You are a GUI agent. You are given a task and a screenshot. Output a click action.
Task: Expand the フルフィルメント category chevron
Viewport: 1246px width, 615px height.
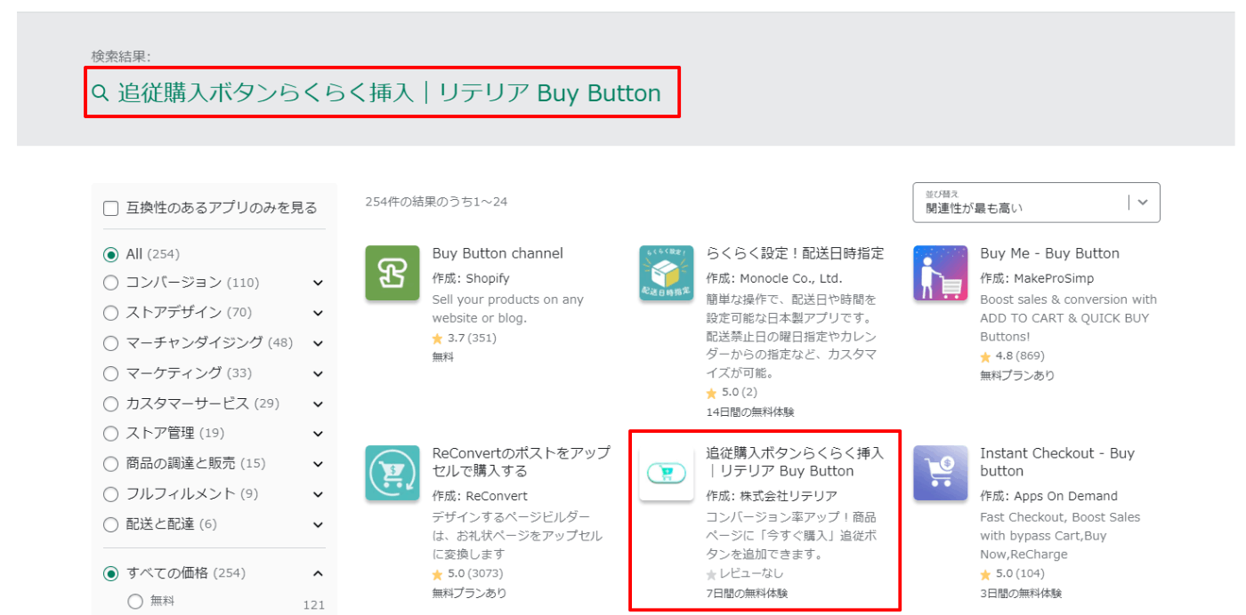click(318, 495)
